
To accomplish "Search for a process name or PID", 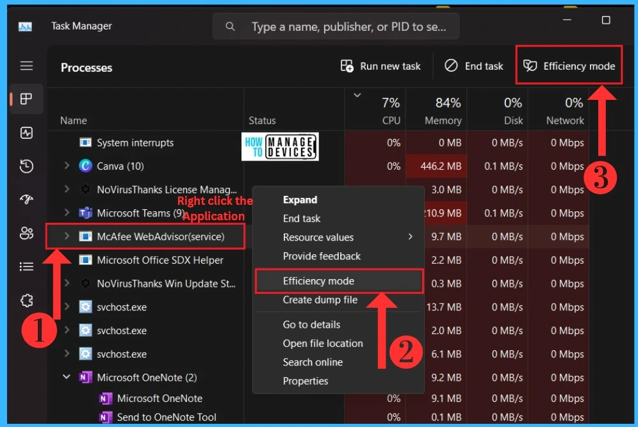I will click(336, 26).
